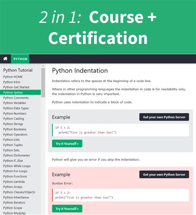Select Python Strings lesson
The width and height of the screenshot is (196, 215).
point(13,124)
